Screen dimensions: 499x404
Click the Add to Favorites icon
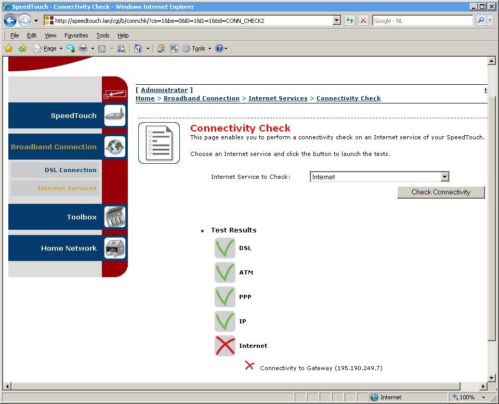[x=22, y=48]
